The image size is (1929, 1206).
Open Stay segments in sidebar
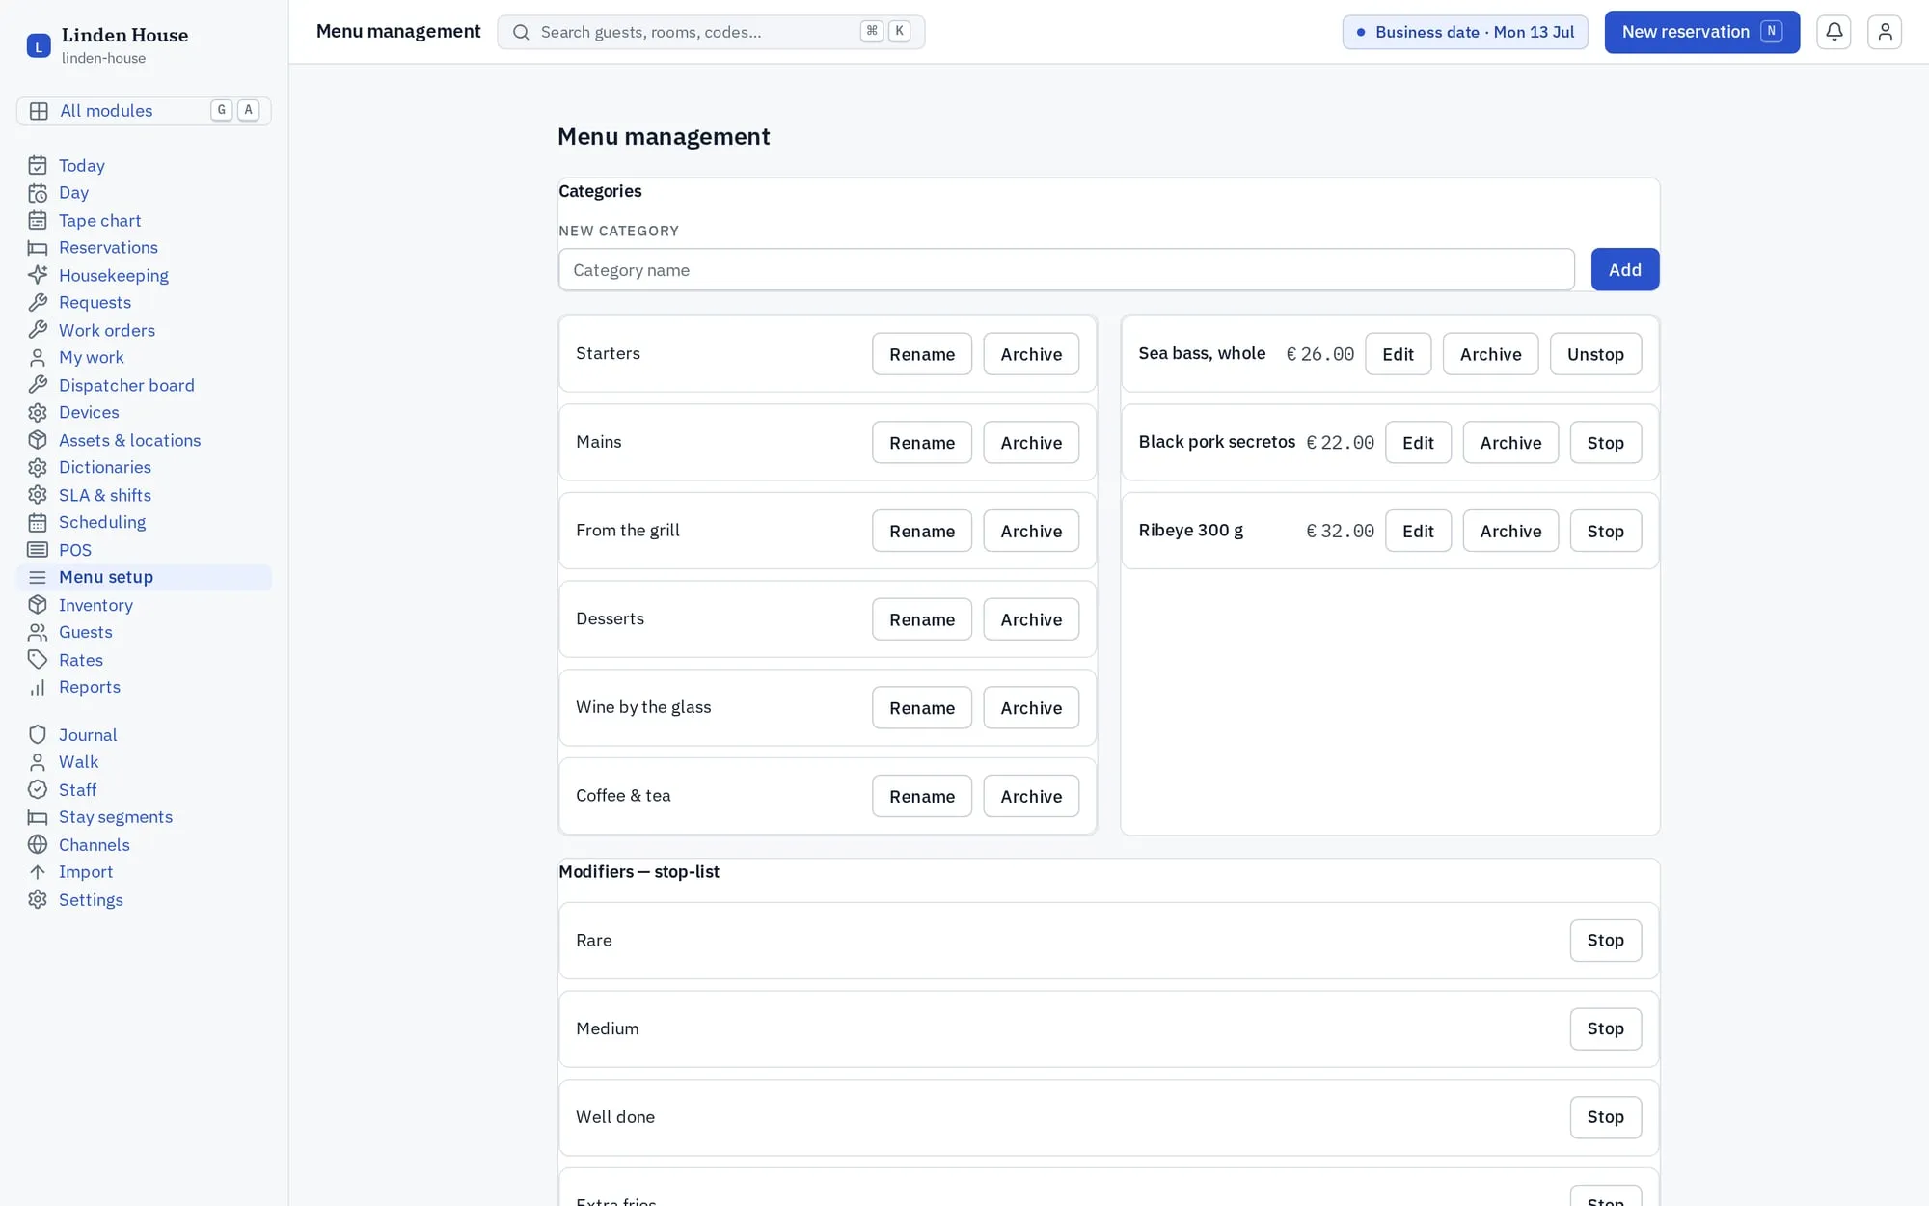click(144, 817)
